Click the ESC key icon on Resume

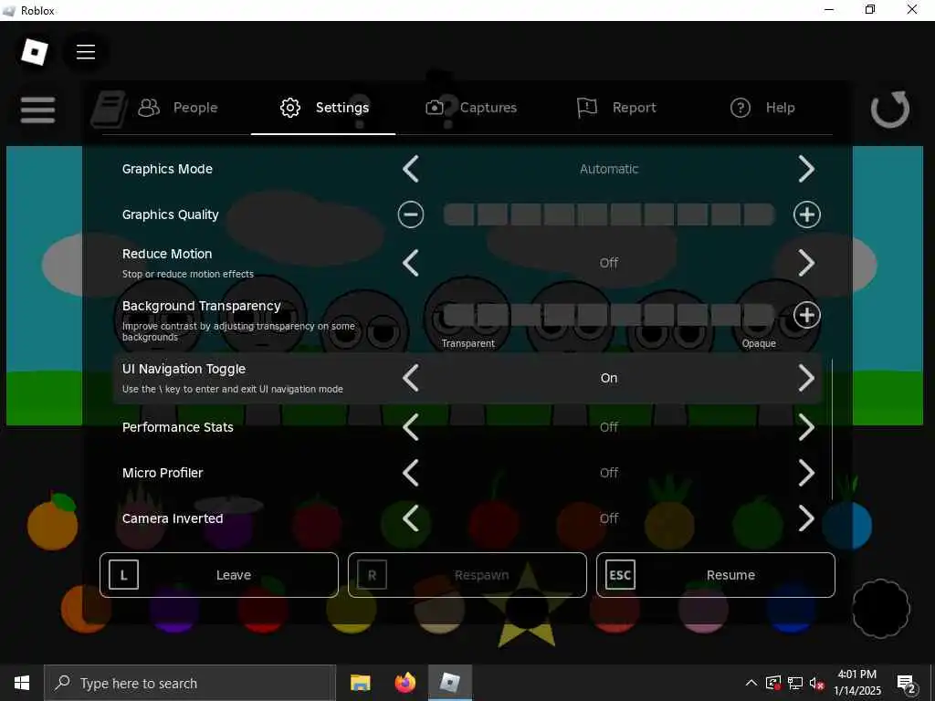coord(620,575)
